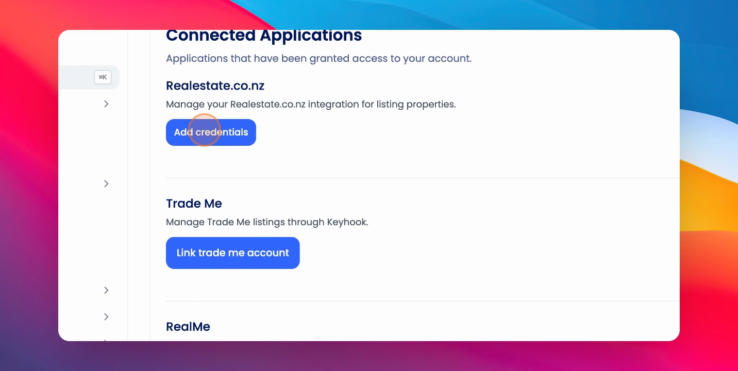Click the RealMe section heading
This screenshot has width=738, height=371.
click(x=188, y=327)
